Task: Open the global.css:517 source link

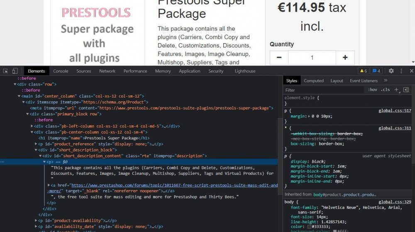Action: click(x=395, y=110)
